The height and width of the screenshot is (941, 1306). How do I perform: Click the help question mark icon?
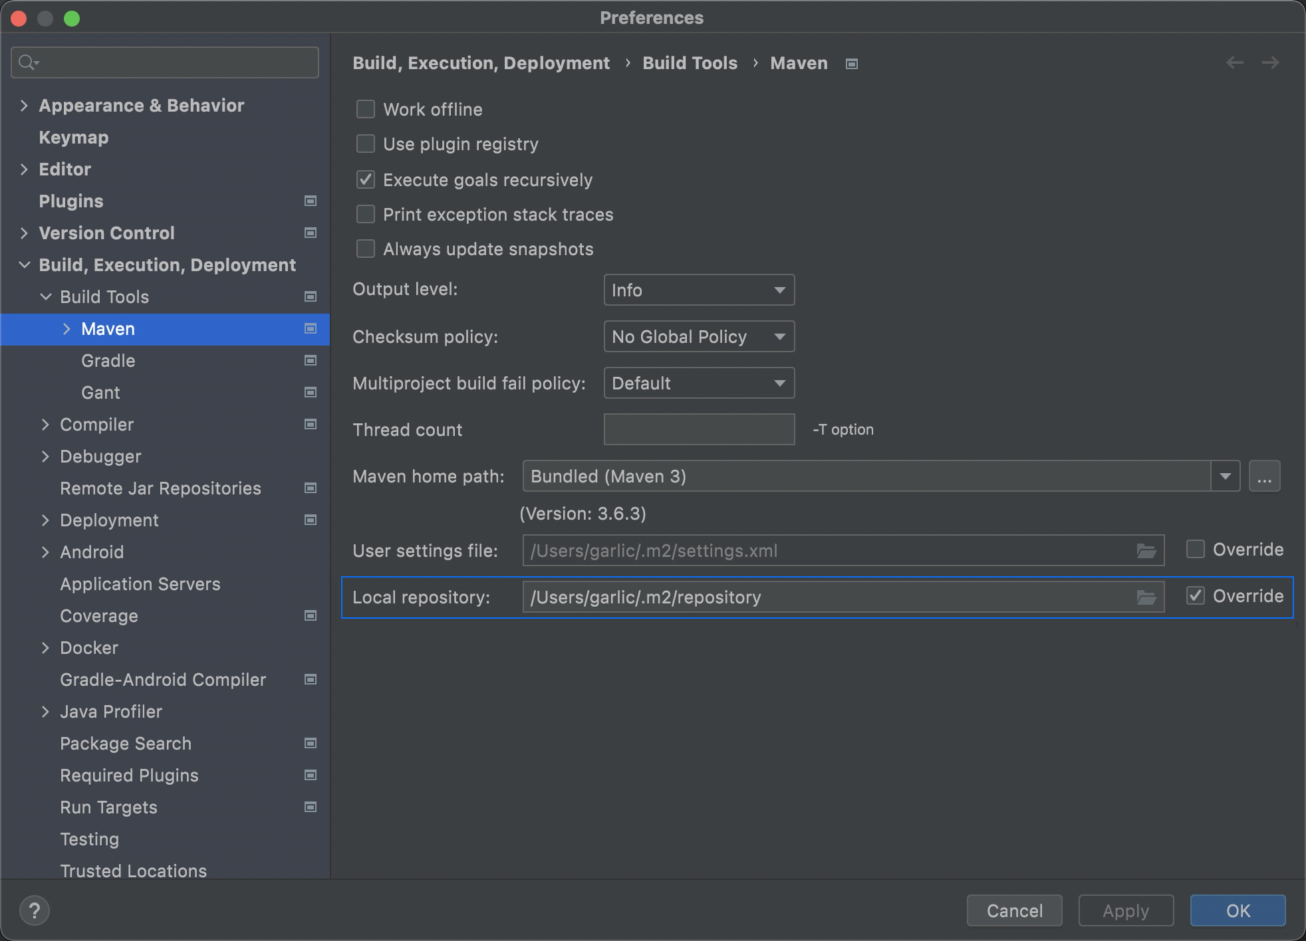(35, 910)
